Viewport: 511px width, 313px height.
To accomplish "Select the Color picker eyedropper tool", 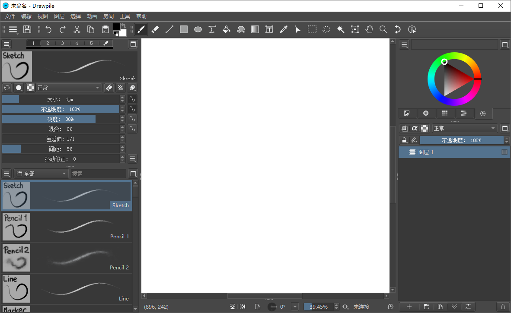I will [x=284, y=30].
